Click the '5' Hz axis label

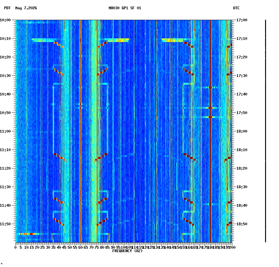click(21, 248)
